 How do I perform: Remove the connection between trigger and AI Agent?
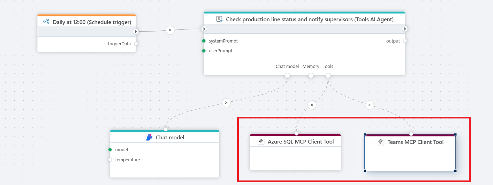point(170,30)
